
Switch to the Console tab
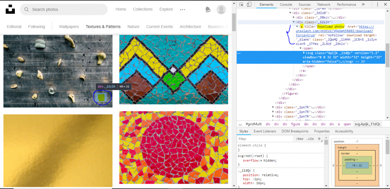tap(286, 5)
